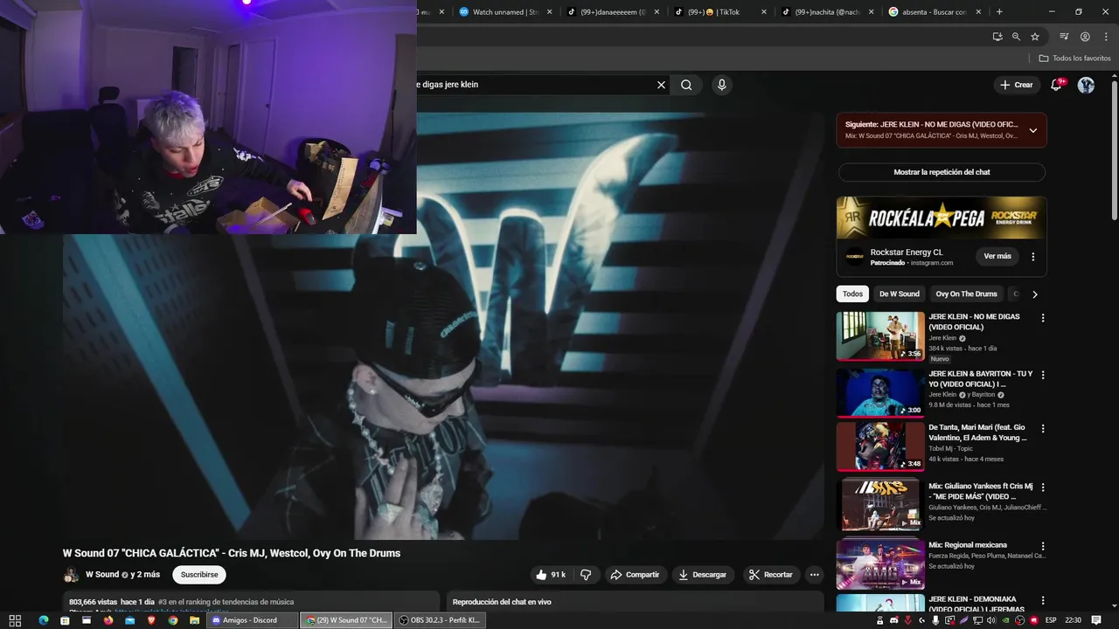Click the page vertical scrollbar
The image size is (1119, 629).
(x=1114, y=149)
